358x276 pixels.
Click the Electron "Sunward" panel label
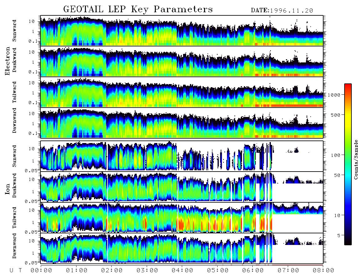pyautogui.click(x=14, y=31)
